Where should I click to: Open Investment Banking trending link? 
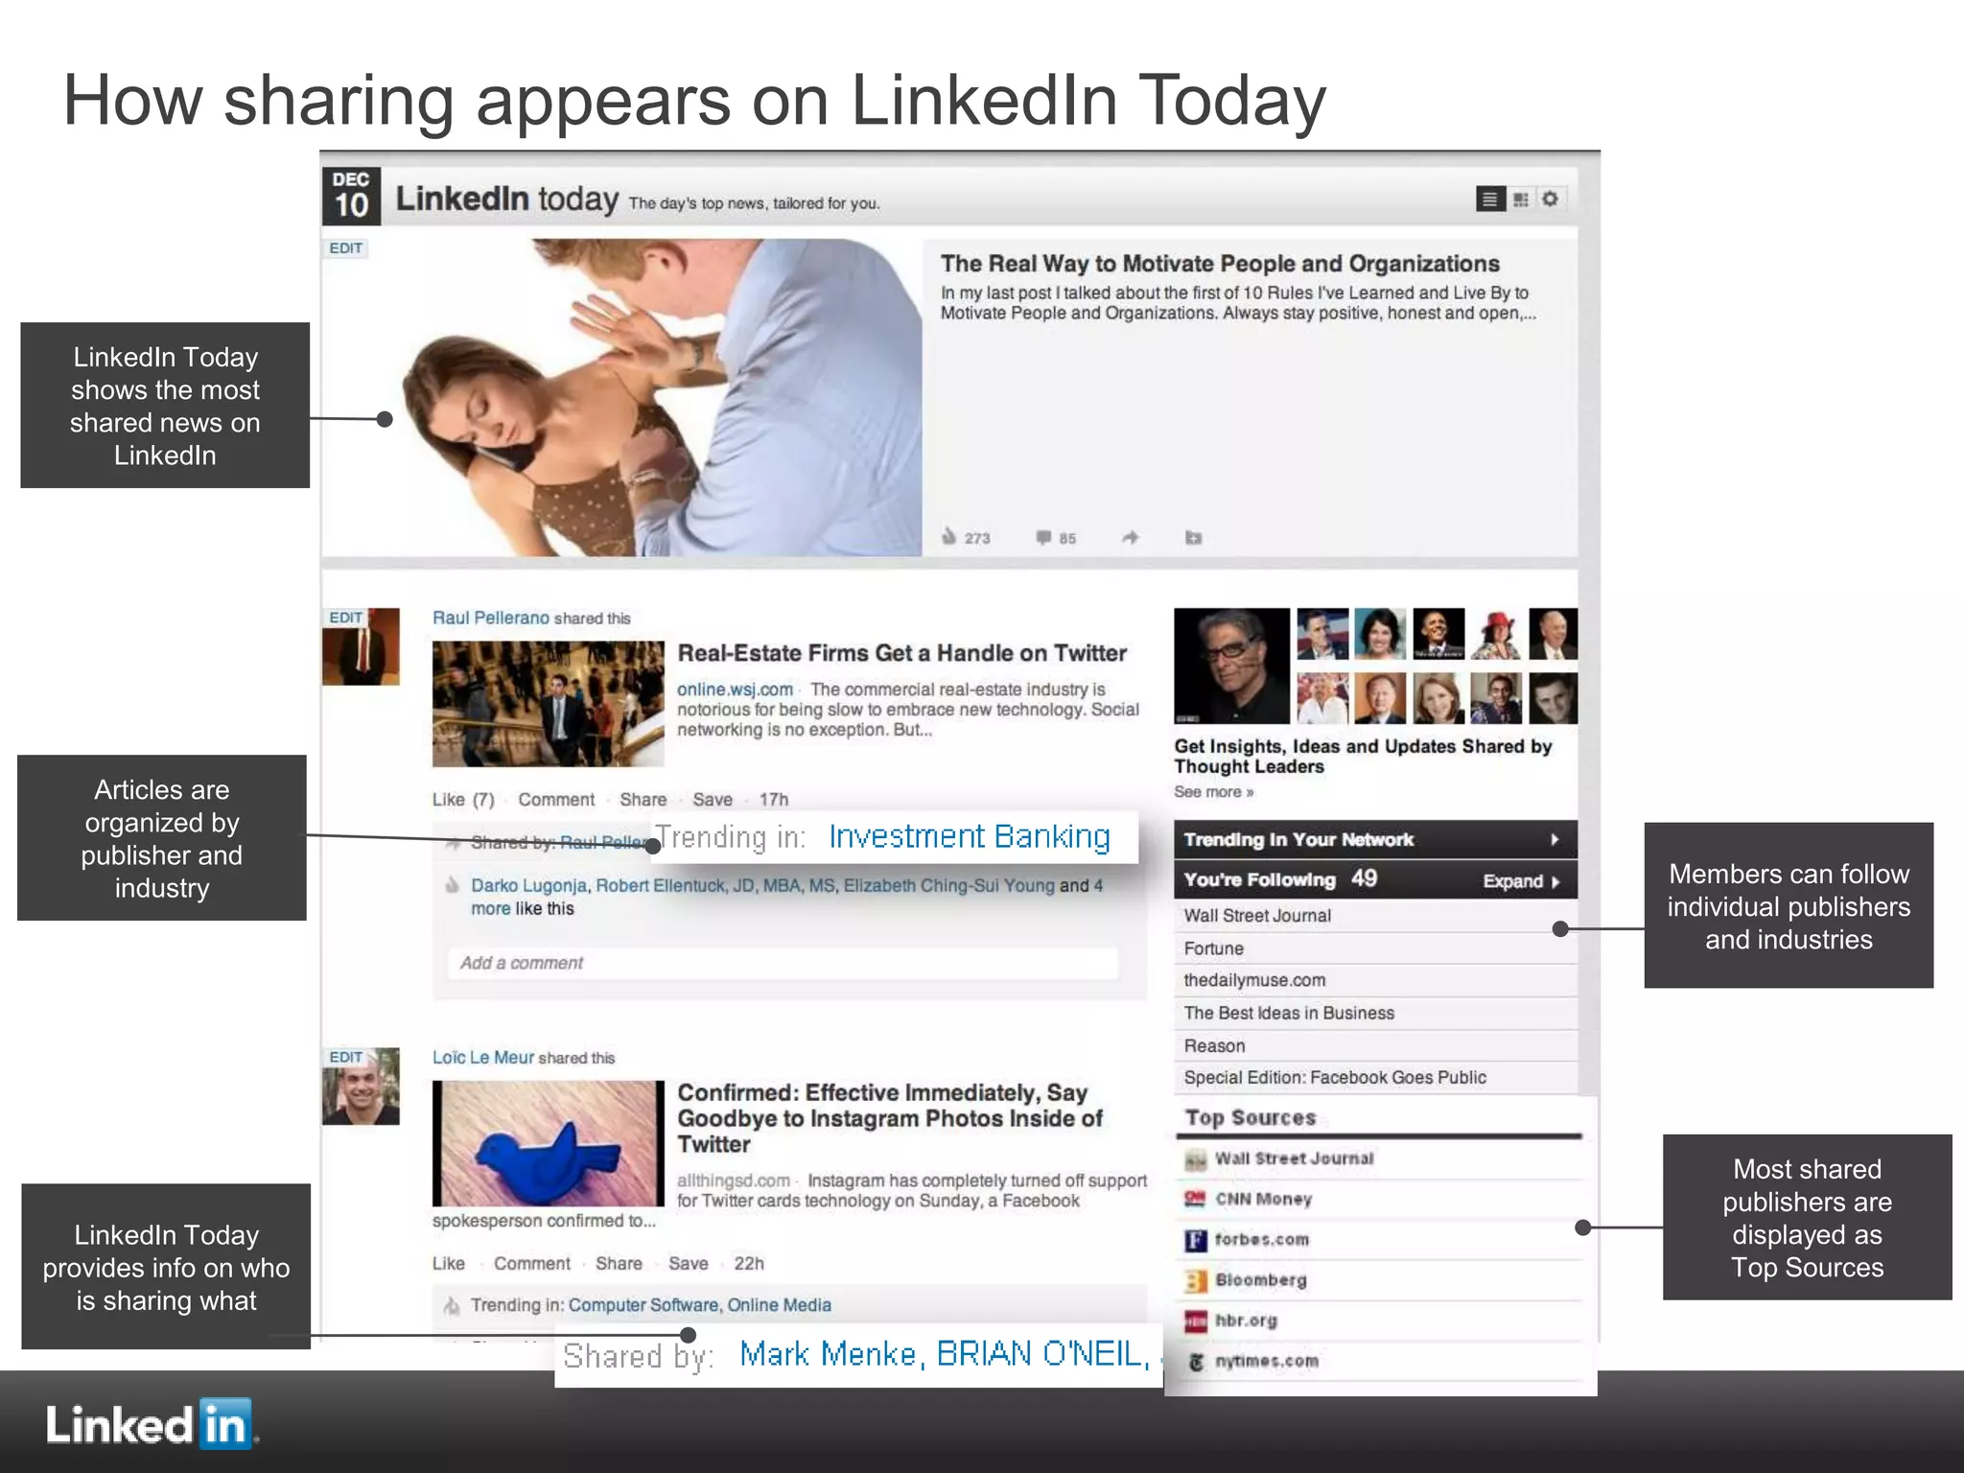point(970,837)
